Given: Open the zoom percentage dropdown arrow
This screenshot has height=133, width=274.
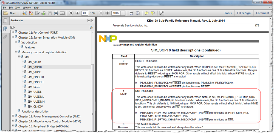Looking at the screenshot, I should 123,13.
